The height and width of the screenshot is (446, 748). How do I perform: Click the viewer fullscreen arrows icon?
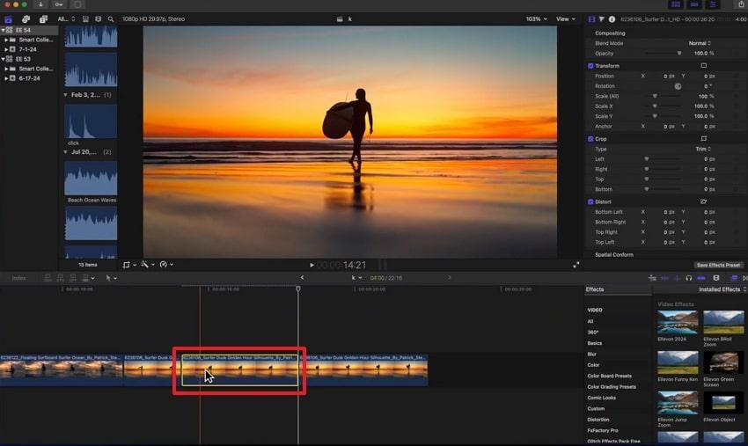pos(576,265)
